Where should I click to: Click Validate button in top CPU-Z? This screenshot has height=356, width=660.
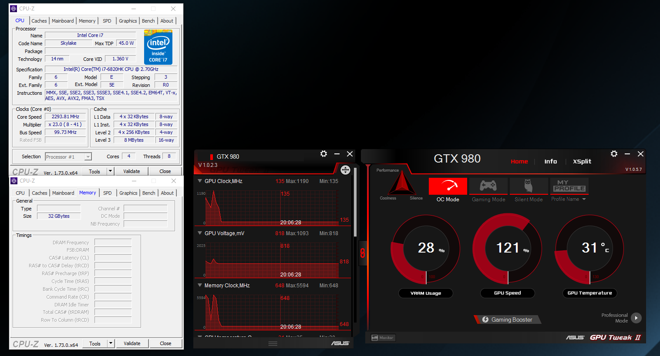click(x=131, y=171)
